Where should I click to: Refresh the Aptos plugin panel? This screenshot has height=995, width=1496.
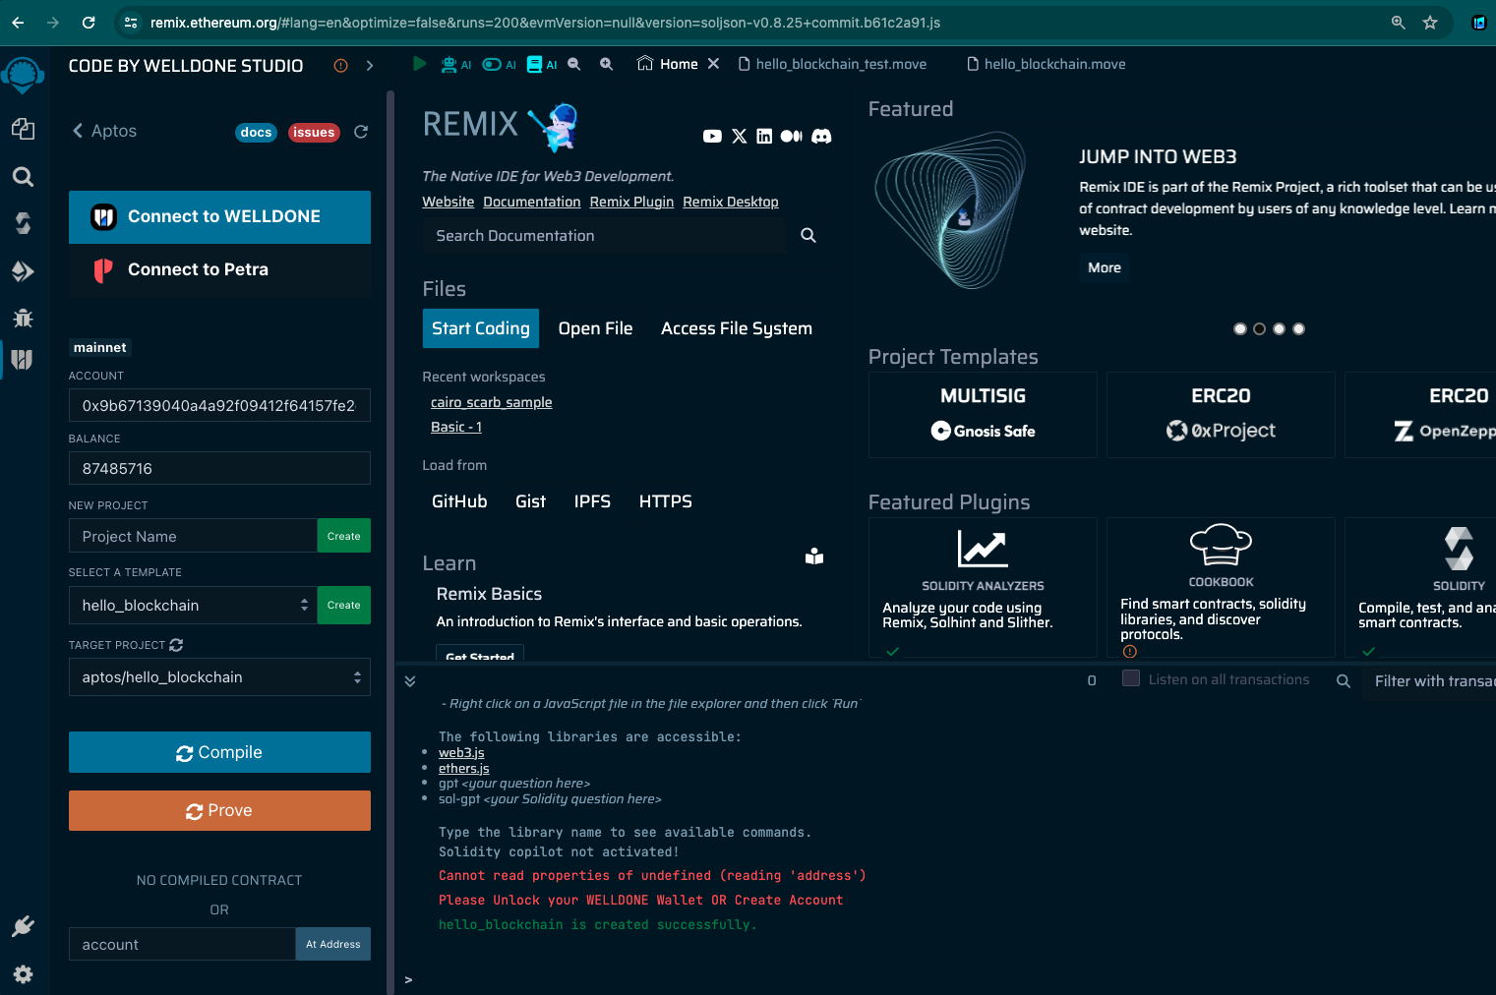[361, 132]
